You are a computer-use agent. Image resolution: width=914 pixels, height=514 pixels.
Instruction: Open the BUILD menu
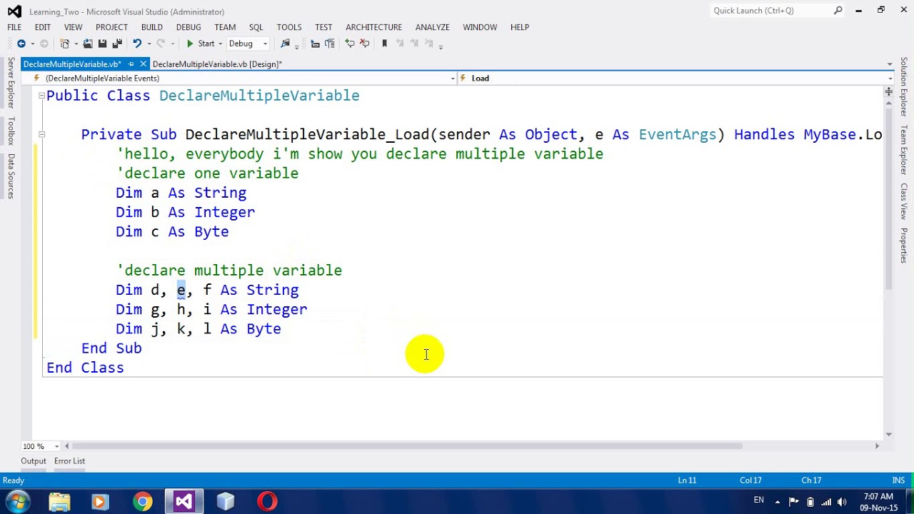pos(152,27)
